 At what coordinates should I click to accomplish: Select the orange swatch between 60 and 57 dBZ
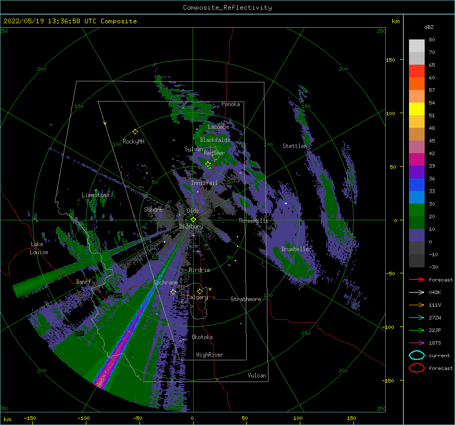[417, 83]
